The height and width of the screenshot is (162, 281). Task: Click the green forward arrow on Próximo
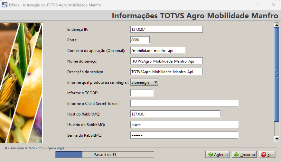(236, 154)
